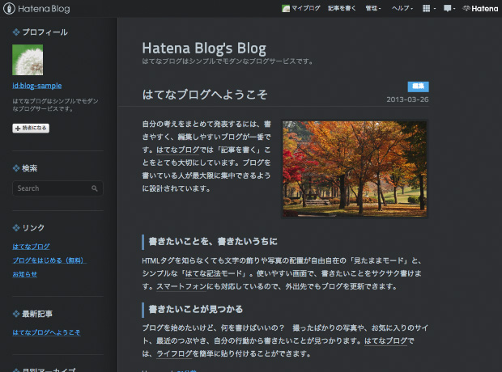Click the blue 編集 edit button
Screen dimensions: 502x372
click(x=418, y=87)
